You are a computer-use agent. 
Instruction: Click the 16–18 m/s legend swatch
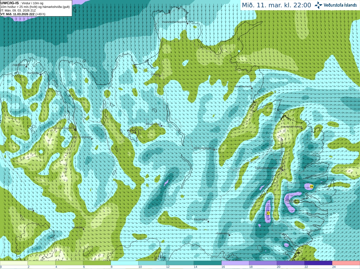pyautogui.click(x=235, y=263)
